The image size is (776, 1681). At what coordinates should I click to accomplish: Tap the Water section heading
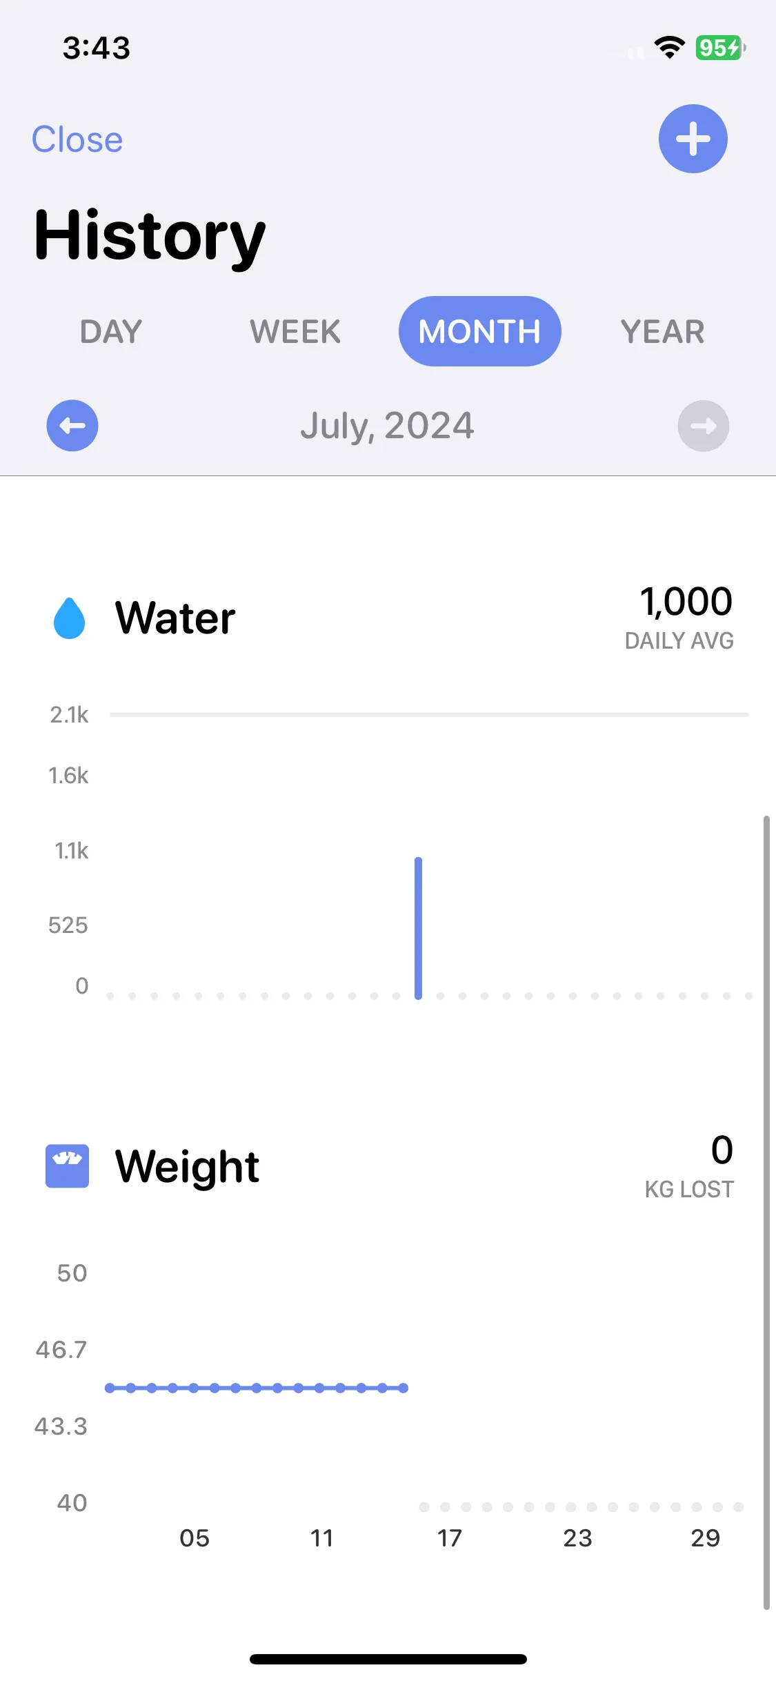pyautogui.click(x=175, y=618)
